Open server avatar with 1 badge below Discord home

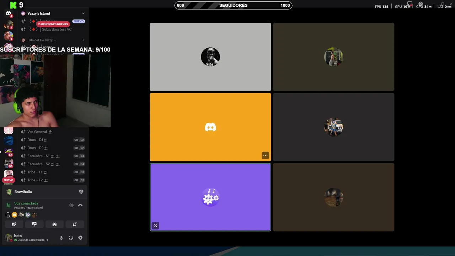(x=9, y=25)
